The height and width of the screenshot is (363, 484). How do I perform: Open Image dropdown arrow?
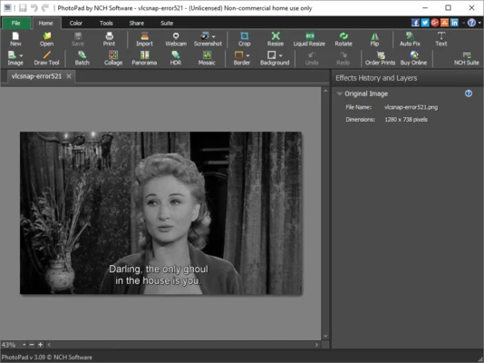(x=21, y=55)
